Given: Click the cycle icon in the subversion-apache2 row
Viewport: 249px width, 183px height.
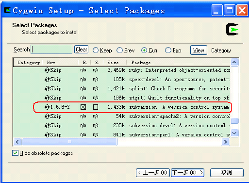Looking at the screenshot, I should point(47,116).
